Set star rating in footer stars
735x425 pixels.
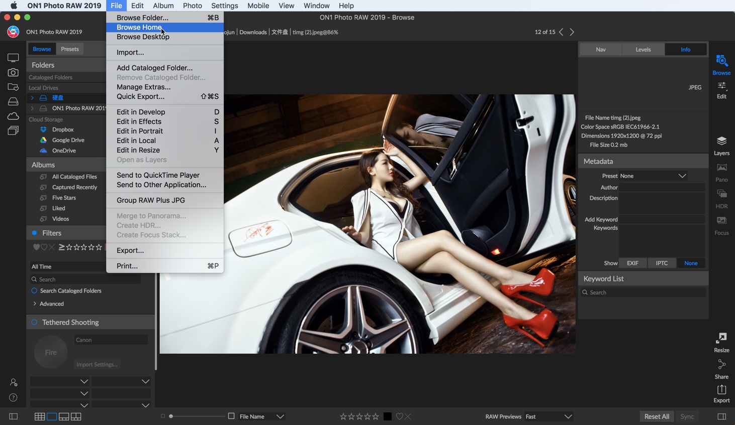tap(359, 416)
